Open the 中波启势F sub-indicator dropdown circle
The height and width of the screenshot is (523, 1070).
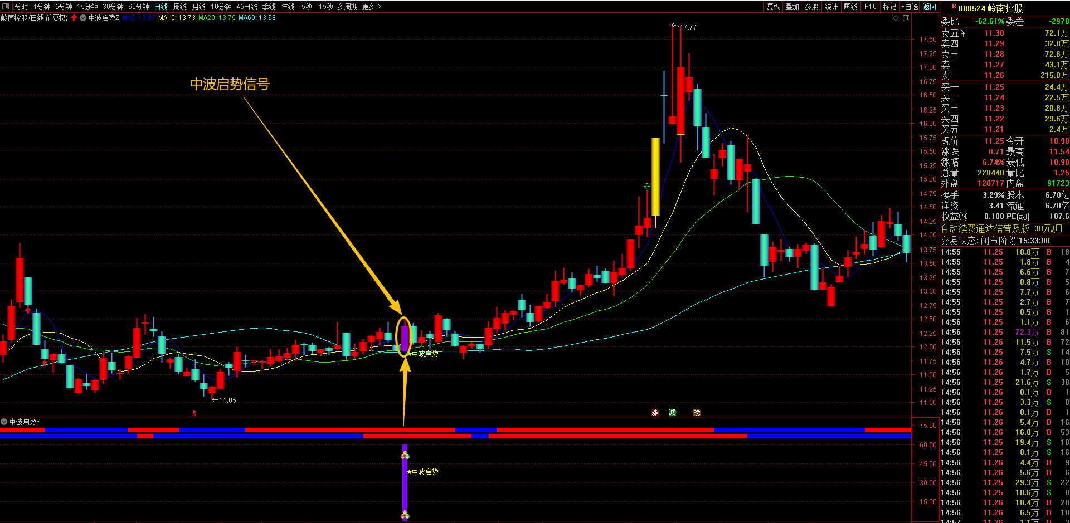coord(4,422)
